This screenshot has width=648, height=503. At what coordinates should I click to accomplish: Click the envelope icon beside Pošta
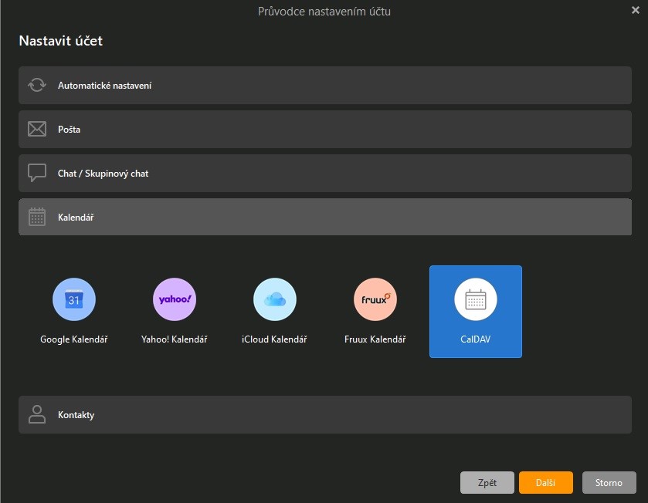(37, 129)
